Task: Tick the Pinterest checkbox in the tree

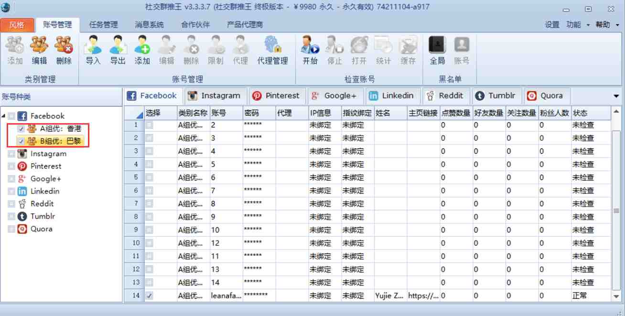Action: pyautogui.click(x=11, y=166)
